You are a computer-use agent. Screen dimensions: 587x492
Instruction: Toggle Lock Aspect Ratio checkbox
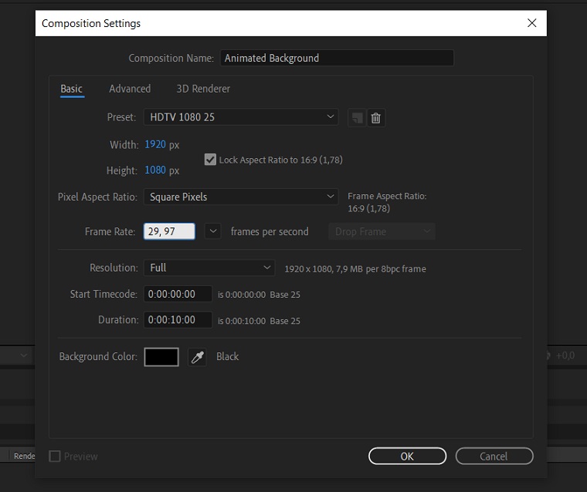210,160
